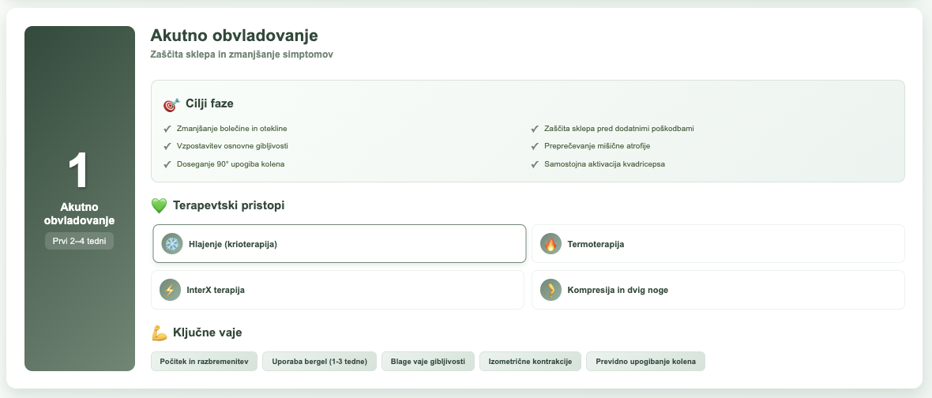This screenshot has height=398, width=932.
Task: Open the InterX terapija card
Action: [337, 290]
